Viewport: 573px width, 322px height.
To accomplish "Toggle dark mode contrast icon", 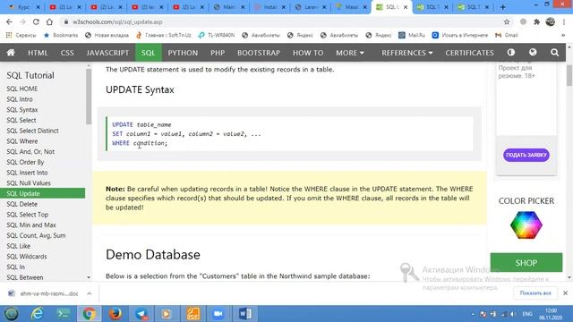I will coord(511,53).
